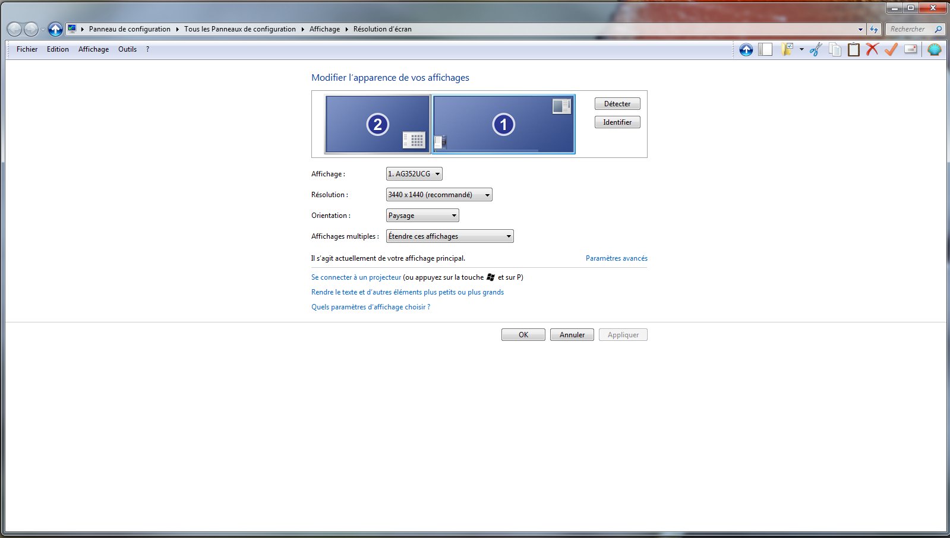Open the Outils menu
This screenshot has width=950, height=538.
tap(127, 49)
